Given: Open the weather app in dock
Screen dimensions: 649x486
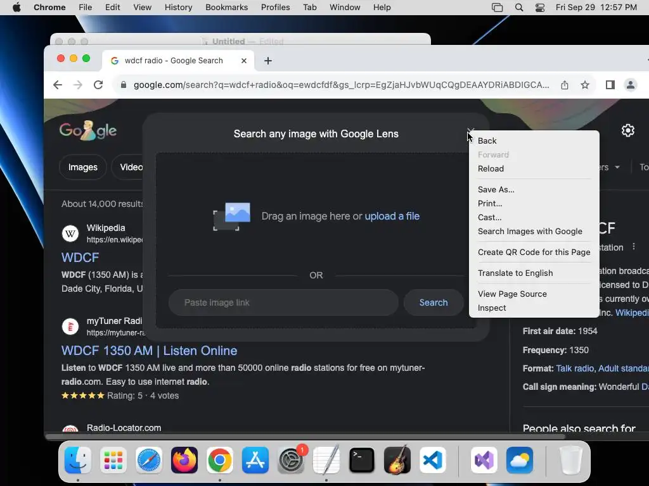Looking at the screenshot, I should [520, 460].
